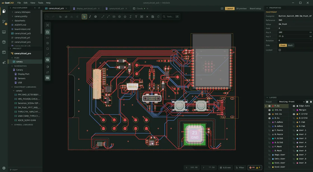Delete the layer preset with the trash icon
Viewport: 313px width, 172px height.
311,102
